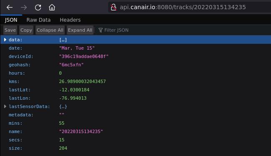Click the filter funnel icon
Screen dimensions: 271x156
[x=101, y=30]
